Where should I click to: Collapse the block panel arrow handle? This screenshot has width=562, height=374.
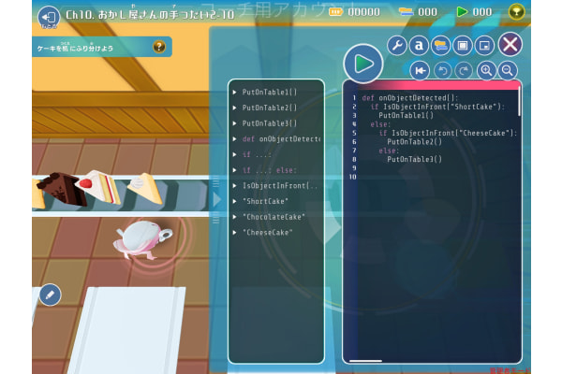[x=217, y=198]
